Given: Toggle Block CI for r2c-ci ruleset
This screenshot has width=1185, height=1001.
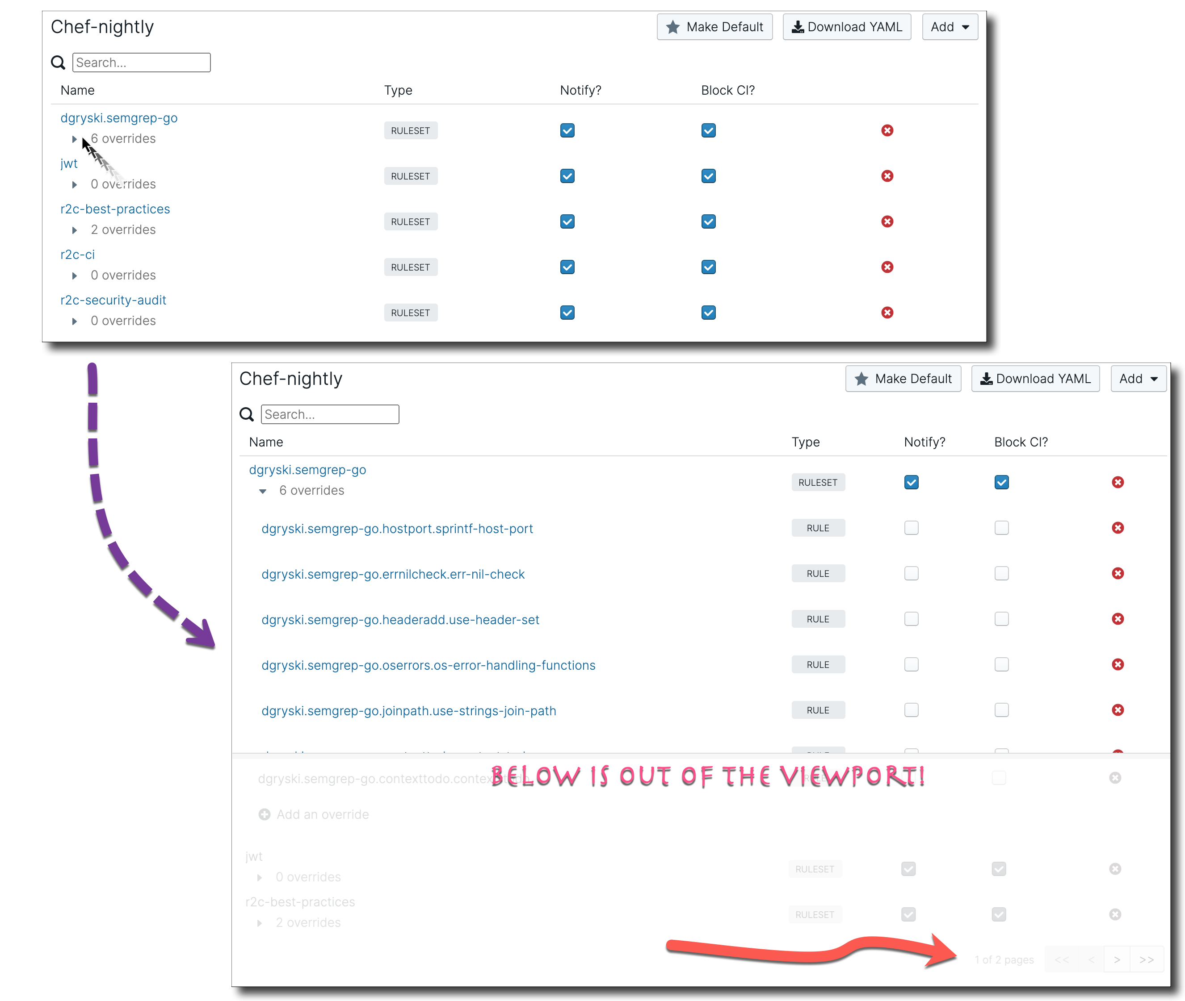Looking at the screenshot, I should [x=708, y=267].
